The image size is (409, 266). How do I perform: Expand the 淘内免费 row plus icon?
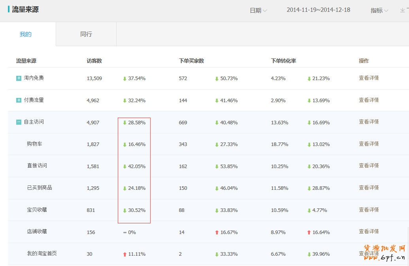click(x=19, y=79)
